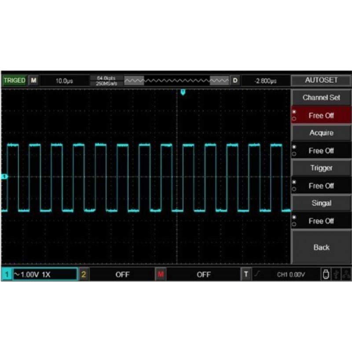Screen dimensions: 352x352
Task: Click the D delay icon in top bar
Action: (235, 81)
